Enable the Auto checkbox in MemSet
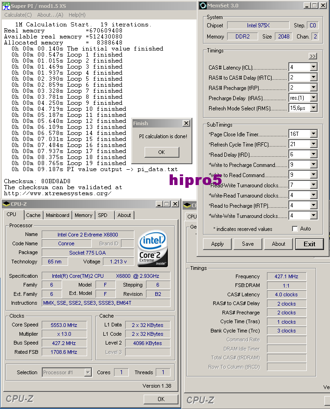The image size is (330, 409). click(x=295, y=229)
